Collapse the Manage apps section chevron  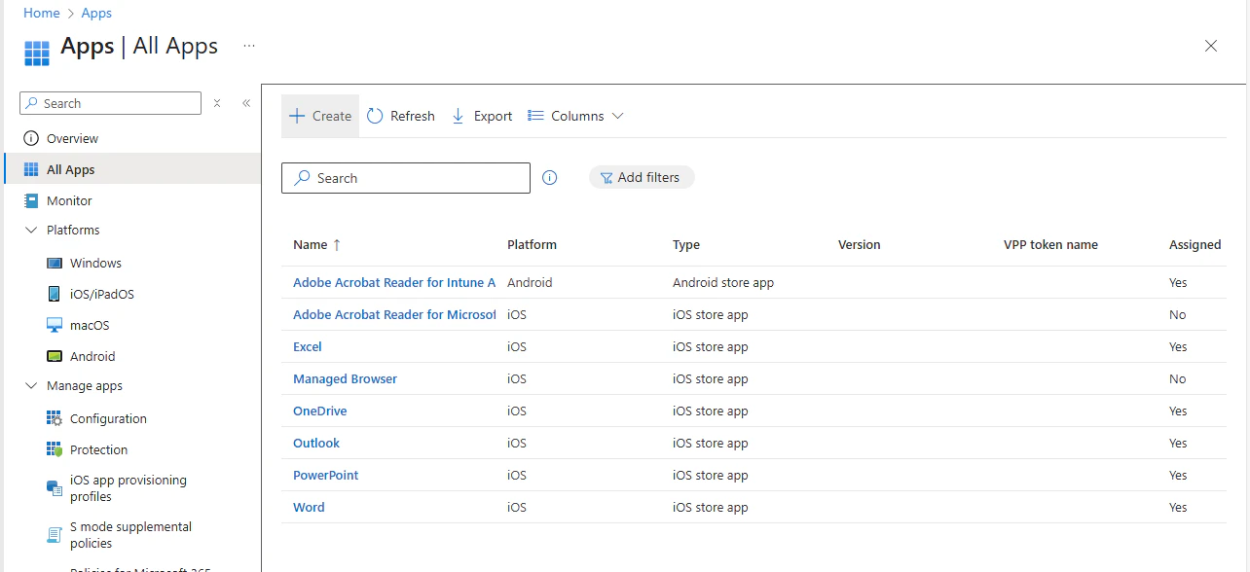31,386
